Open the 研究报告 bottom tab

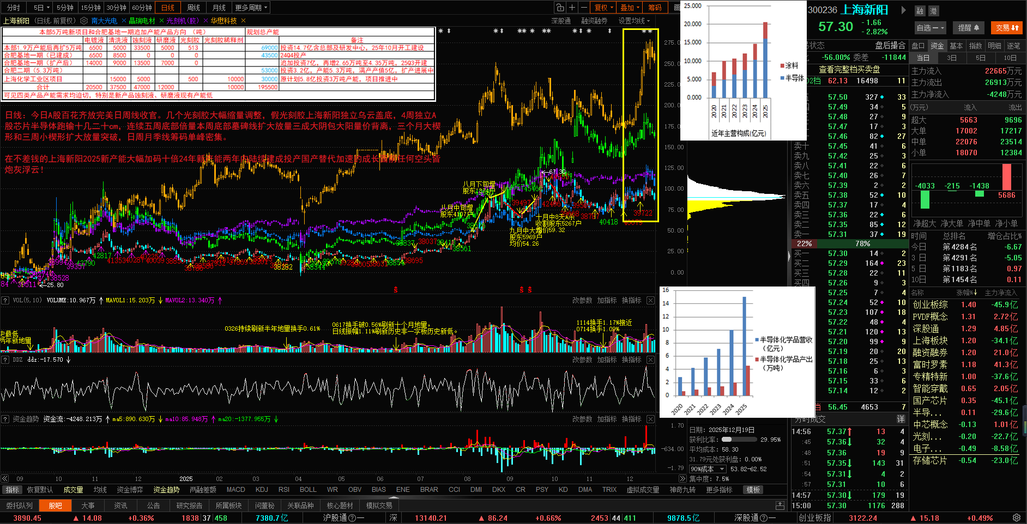189,505
